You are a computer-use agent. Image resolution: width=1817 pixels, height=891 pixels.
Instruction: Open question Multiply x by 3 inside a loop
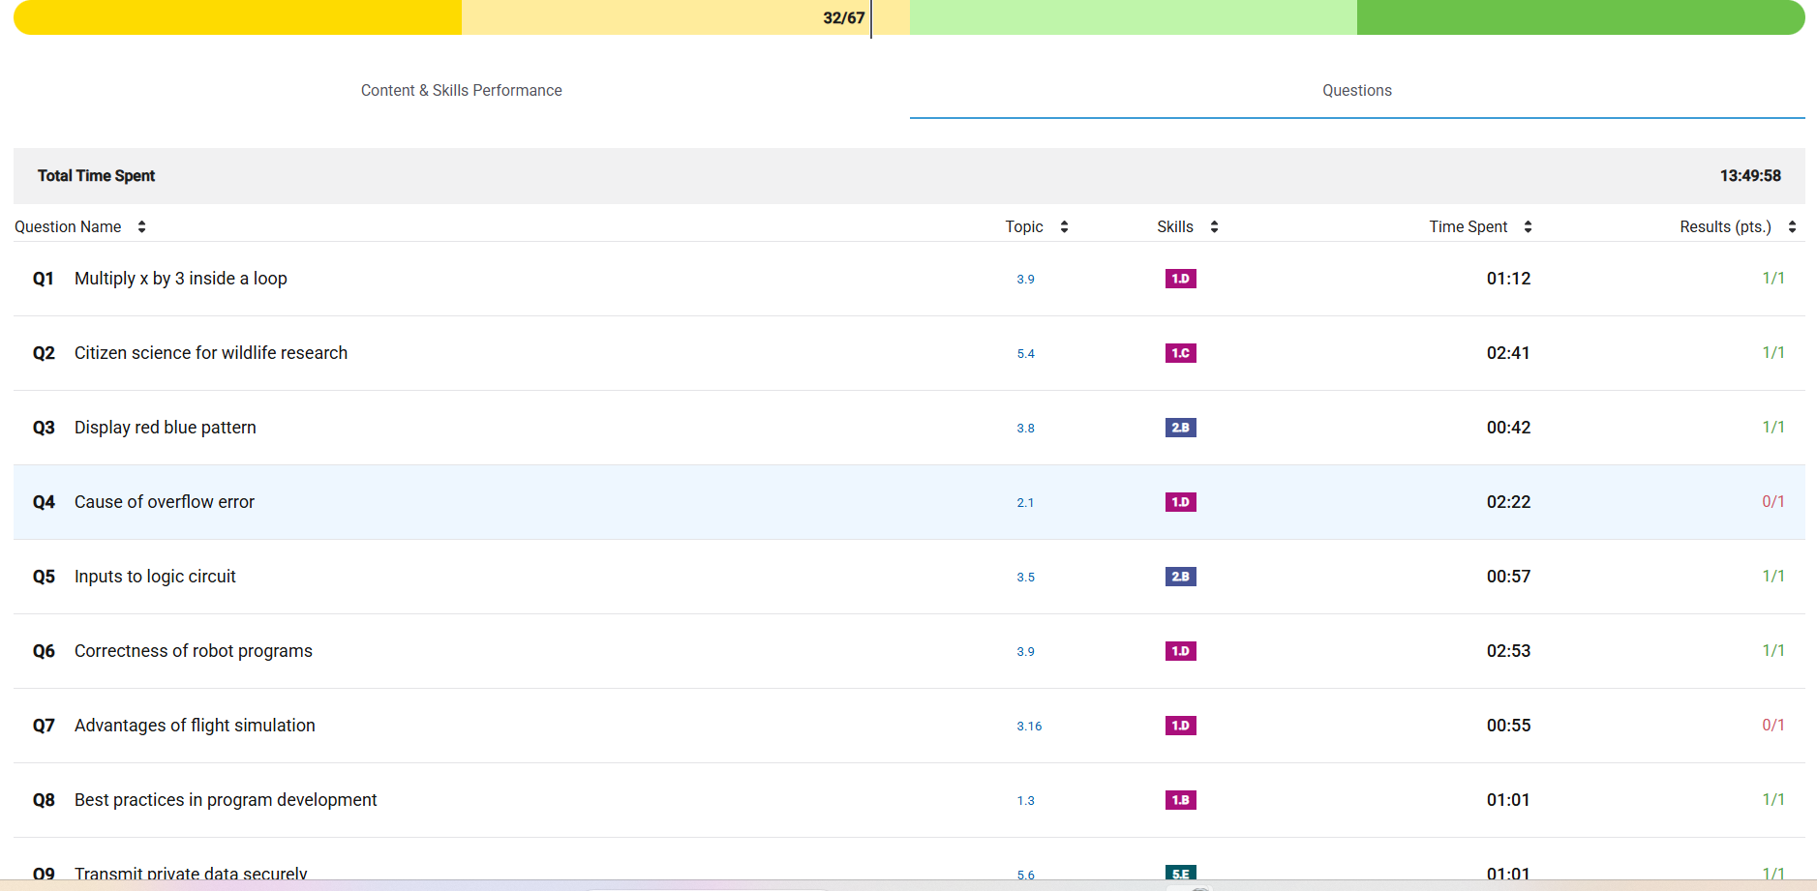181,279
